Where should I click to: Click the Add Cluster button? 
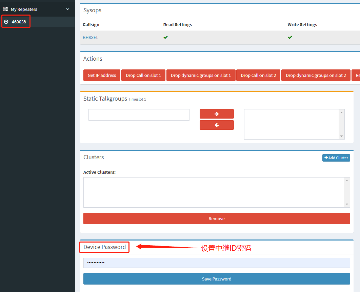pos(336,158)
